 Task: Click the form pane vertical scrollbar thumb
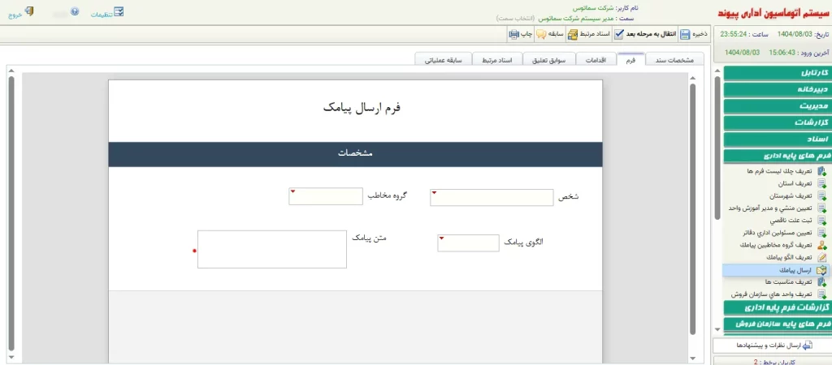coord(692,209)
